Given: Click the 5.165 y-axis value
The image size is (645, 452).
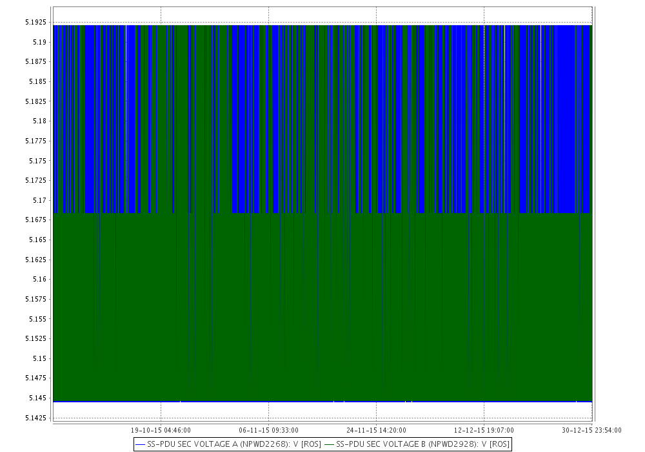Looking at the screenshot, I should click(38, 240).
